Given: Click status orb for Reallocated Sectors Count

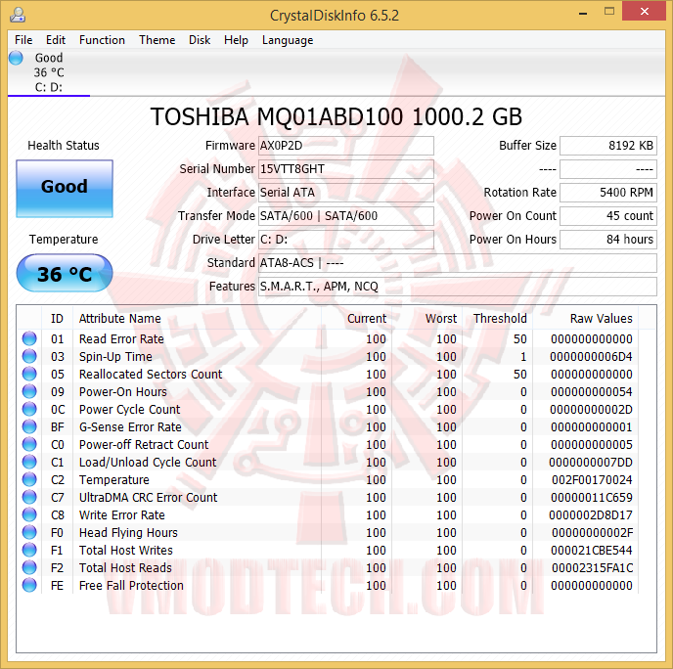Looking at the screenshot, I should [x=29, y=374].
